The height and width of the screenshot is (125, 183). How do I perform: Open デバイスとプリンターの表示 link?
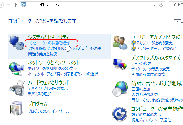pos(48,88)
